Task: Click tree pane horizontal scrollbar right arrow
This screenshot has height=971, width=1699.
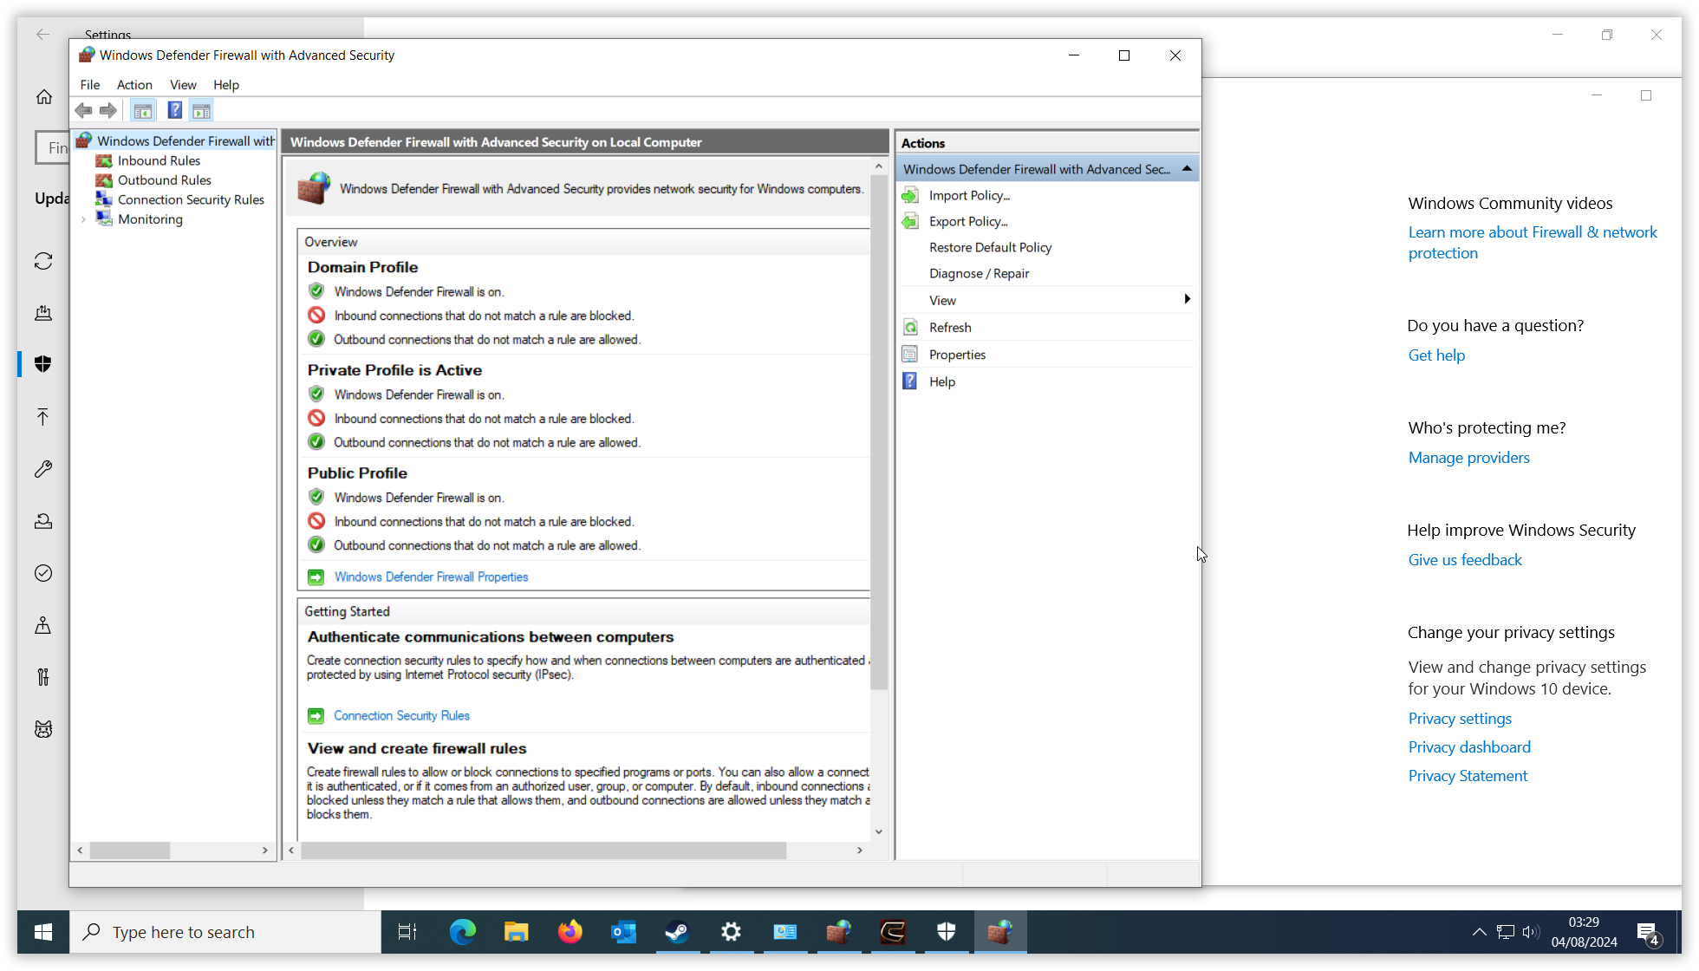Action: (x=265, y=850)
